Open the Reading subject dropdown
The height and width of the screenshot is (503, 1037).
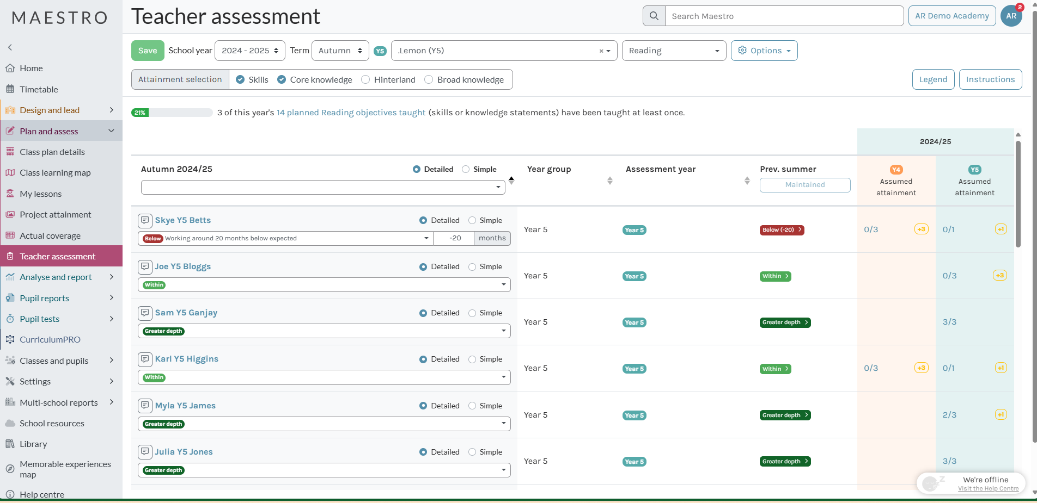pos(674,51)
